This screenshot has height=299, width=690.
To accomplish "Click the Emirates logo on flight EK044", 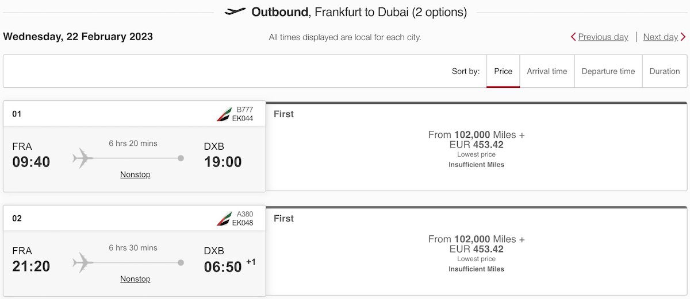I will point(224,114).
